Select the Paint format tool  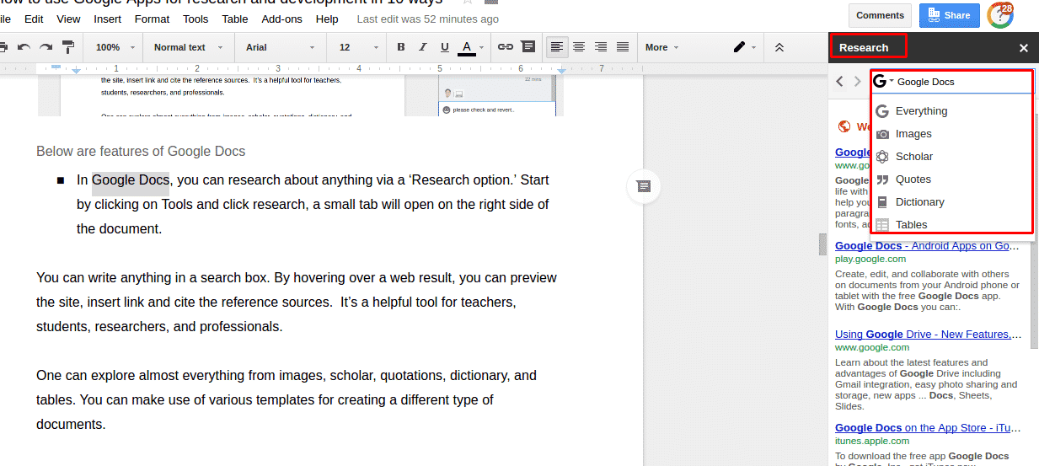[68, 47]
